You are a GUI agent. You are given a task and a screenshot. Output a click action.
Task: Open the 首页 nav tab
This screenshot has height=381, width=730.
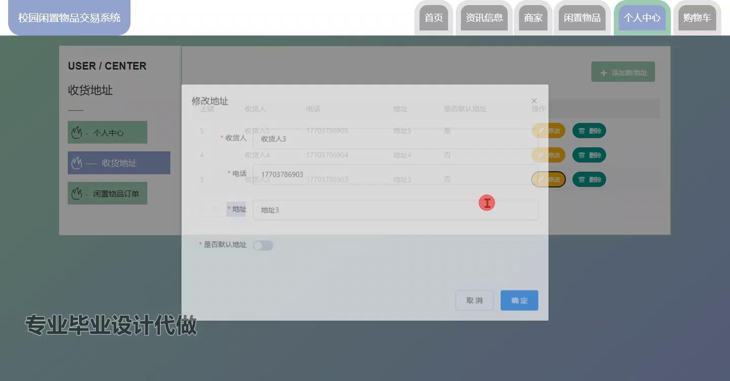[x=433, y=18]
